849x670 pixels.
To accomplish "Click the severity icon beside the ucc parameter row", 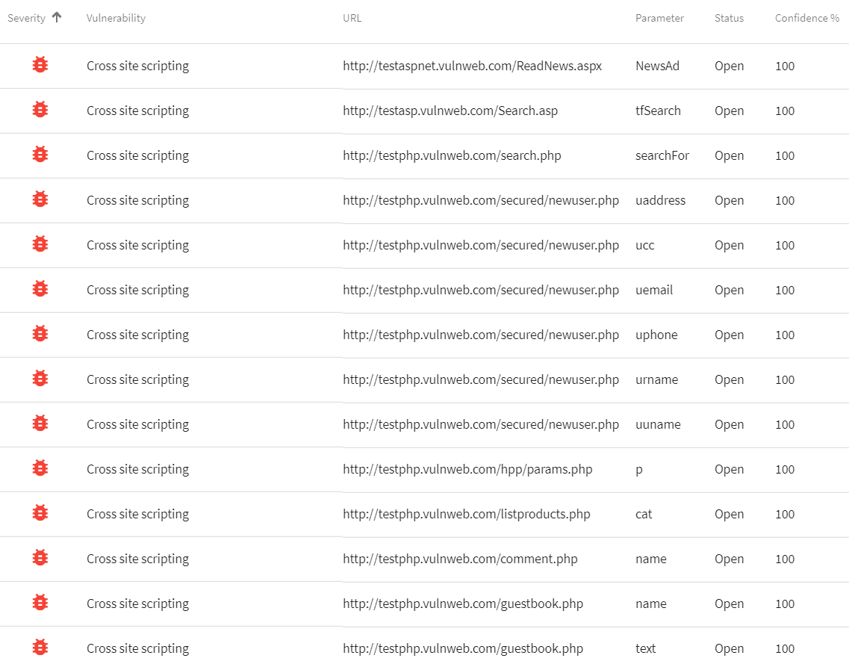I will pos(40,245).
